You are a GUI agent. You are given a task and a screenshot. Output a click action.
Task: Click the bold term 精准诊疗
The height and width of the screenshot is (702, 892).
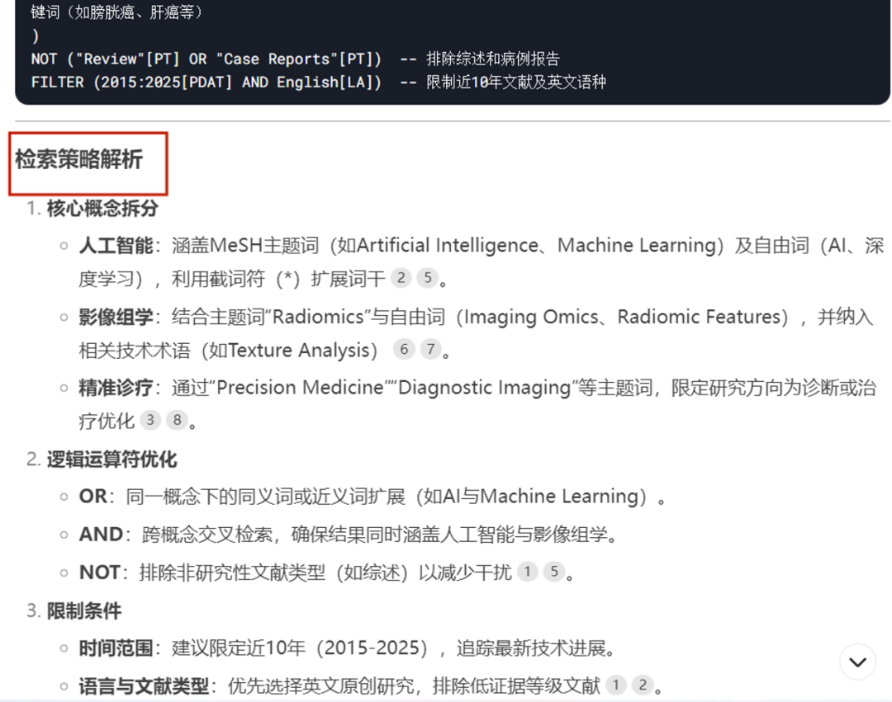point(116,388)
